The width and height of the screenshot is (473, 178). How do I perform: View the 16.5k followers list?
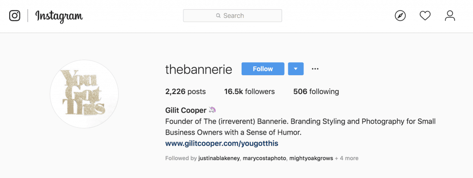pos(249,92)
